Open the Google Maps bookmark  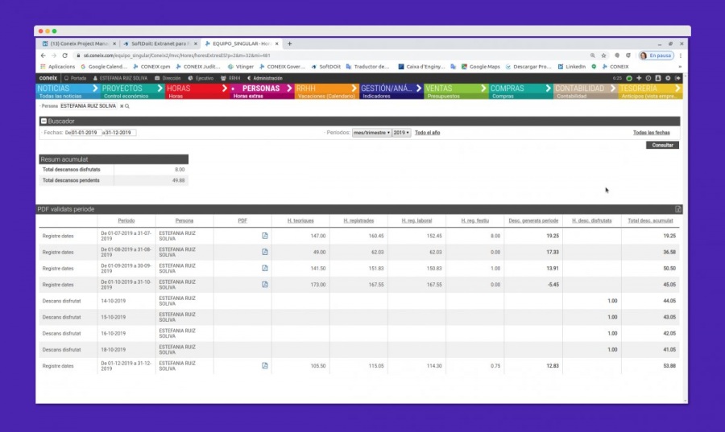[x=480, y=67]
